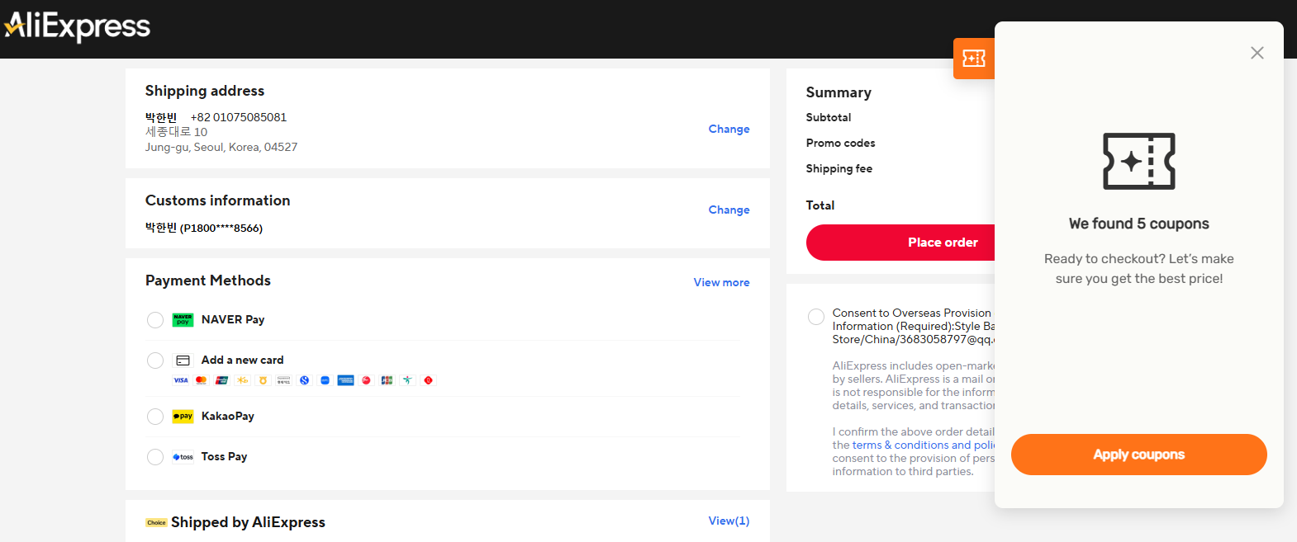The width and height of the screenshot is (1297, 542).
Task: Click the 'Shipping address' heading
Action: (205, 91)
